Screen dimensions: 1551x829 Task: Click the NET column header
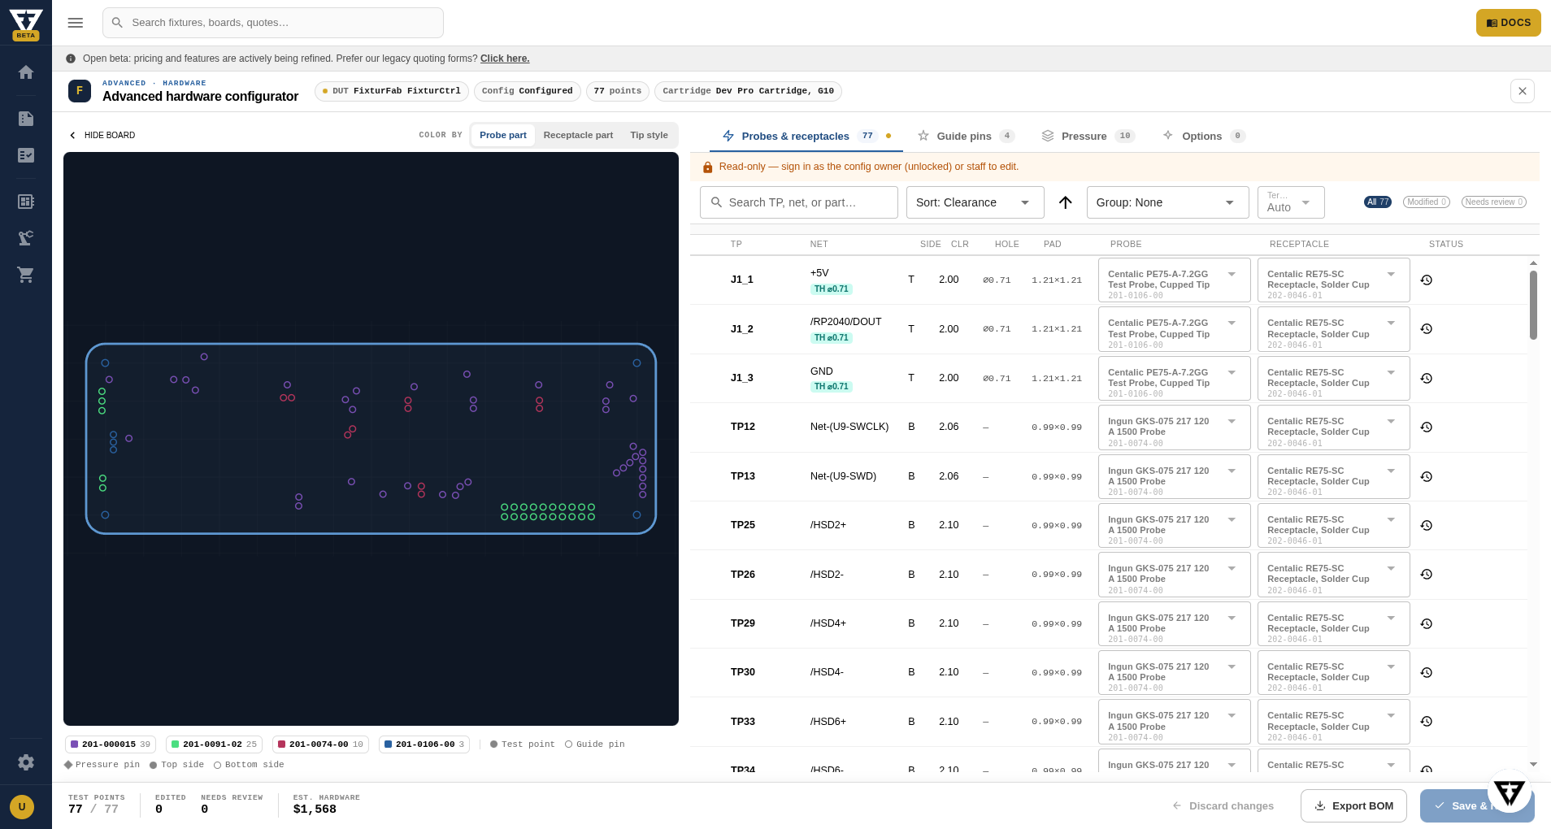tap(819, 244)
